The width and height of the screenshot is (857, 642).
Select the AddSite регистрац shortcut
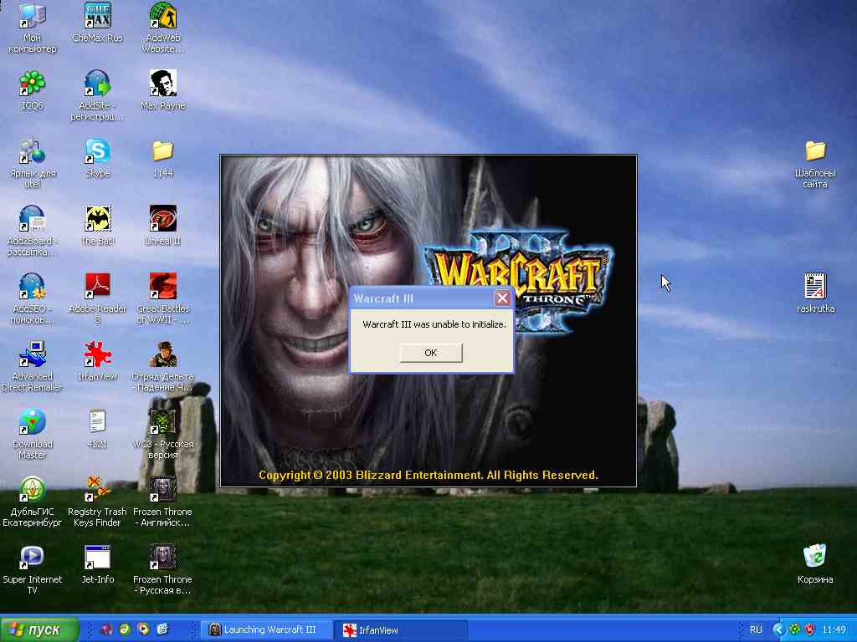pyautogui.click(x=97, y=95)
